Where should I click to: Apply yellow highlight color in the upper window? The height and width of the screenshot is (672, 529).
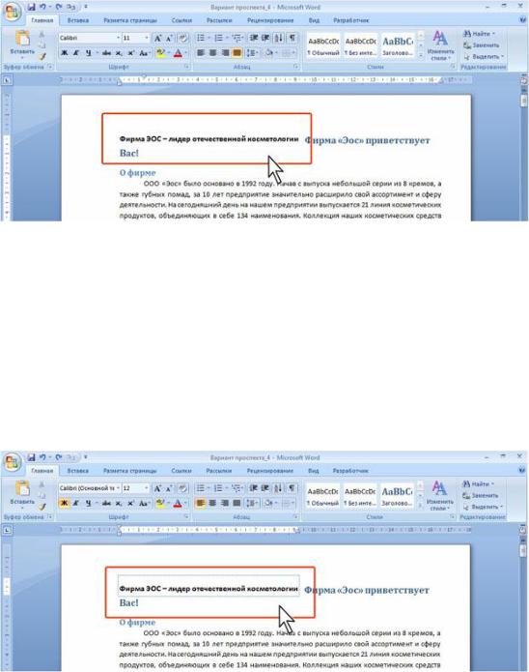tap(160, 53)
